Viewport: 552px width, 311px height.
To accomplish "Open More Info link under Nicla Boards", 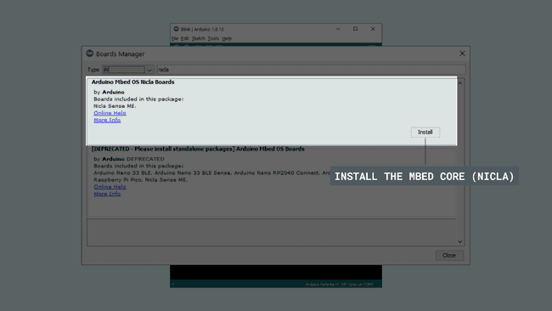I will (x=107, y=120).
